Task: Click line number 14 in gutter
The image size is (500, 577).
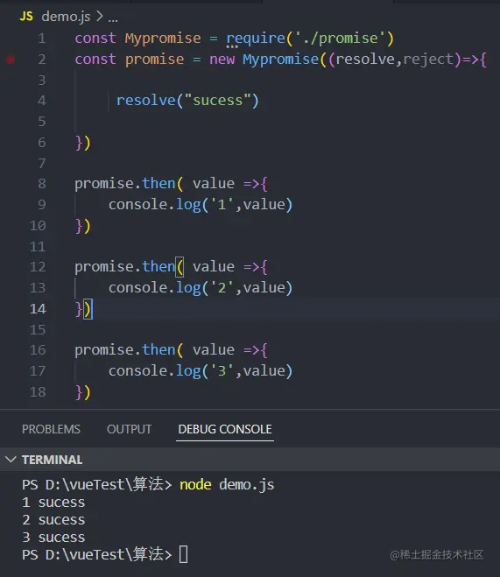Action: pos(38,309)
